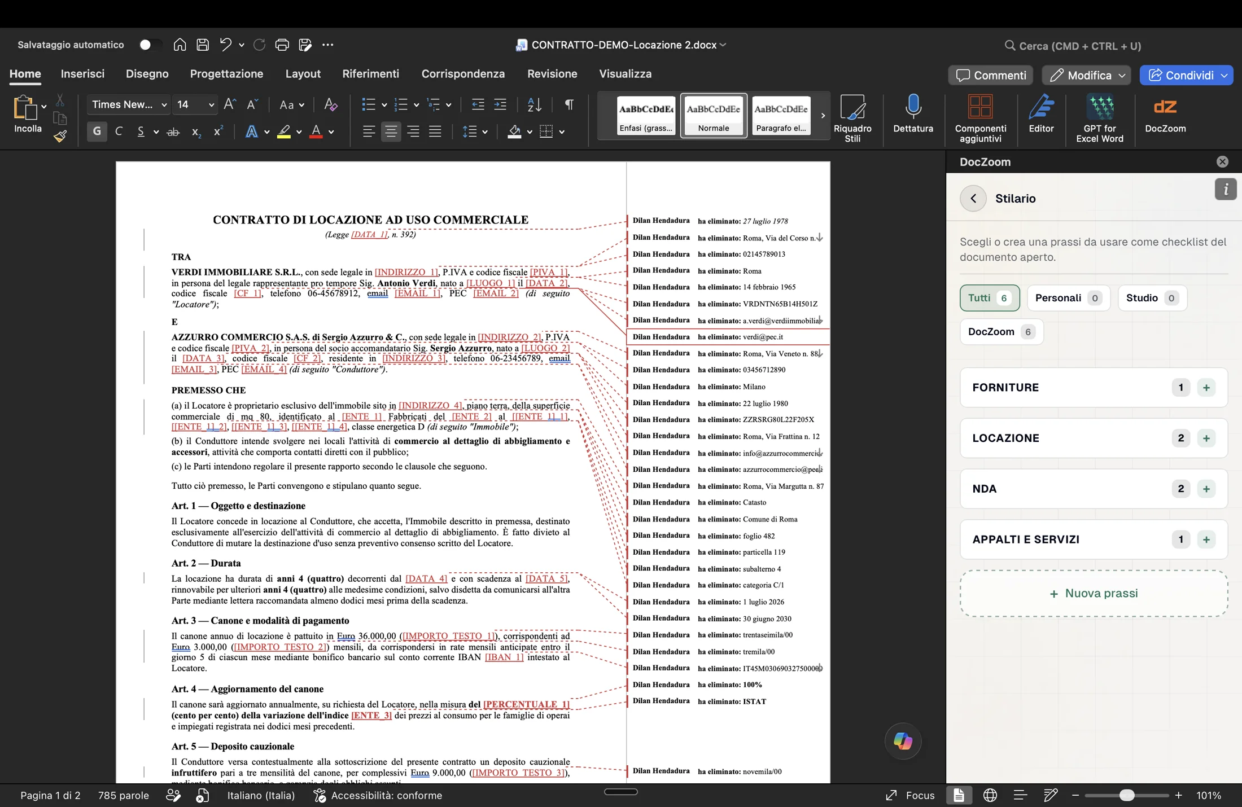The height and width of the screenshot is (807, 1242).
Task: Toggle bold formatting
Action: point(97,131)
